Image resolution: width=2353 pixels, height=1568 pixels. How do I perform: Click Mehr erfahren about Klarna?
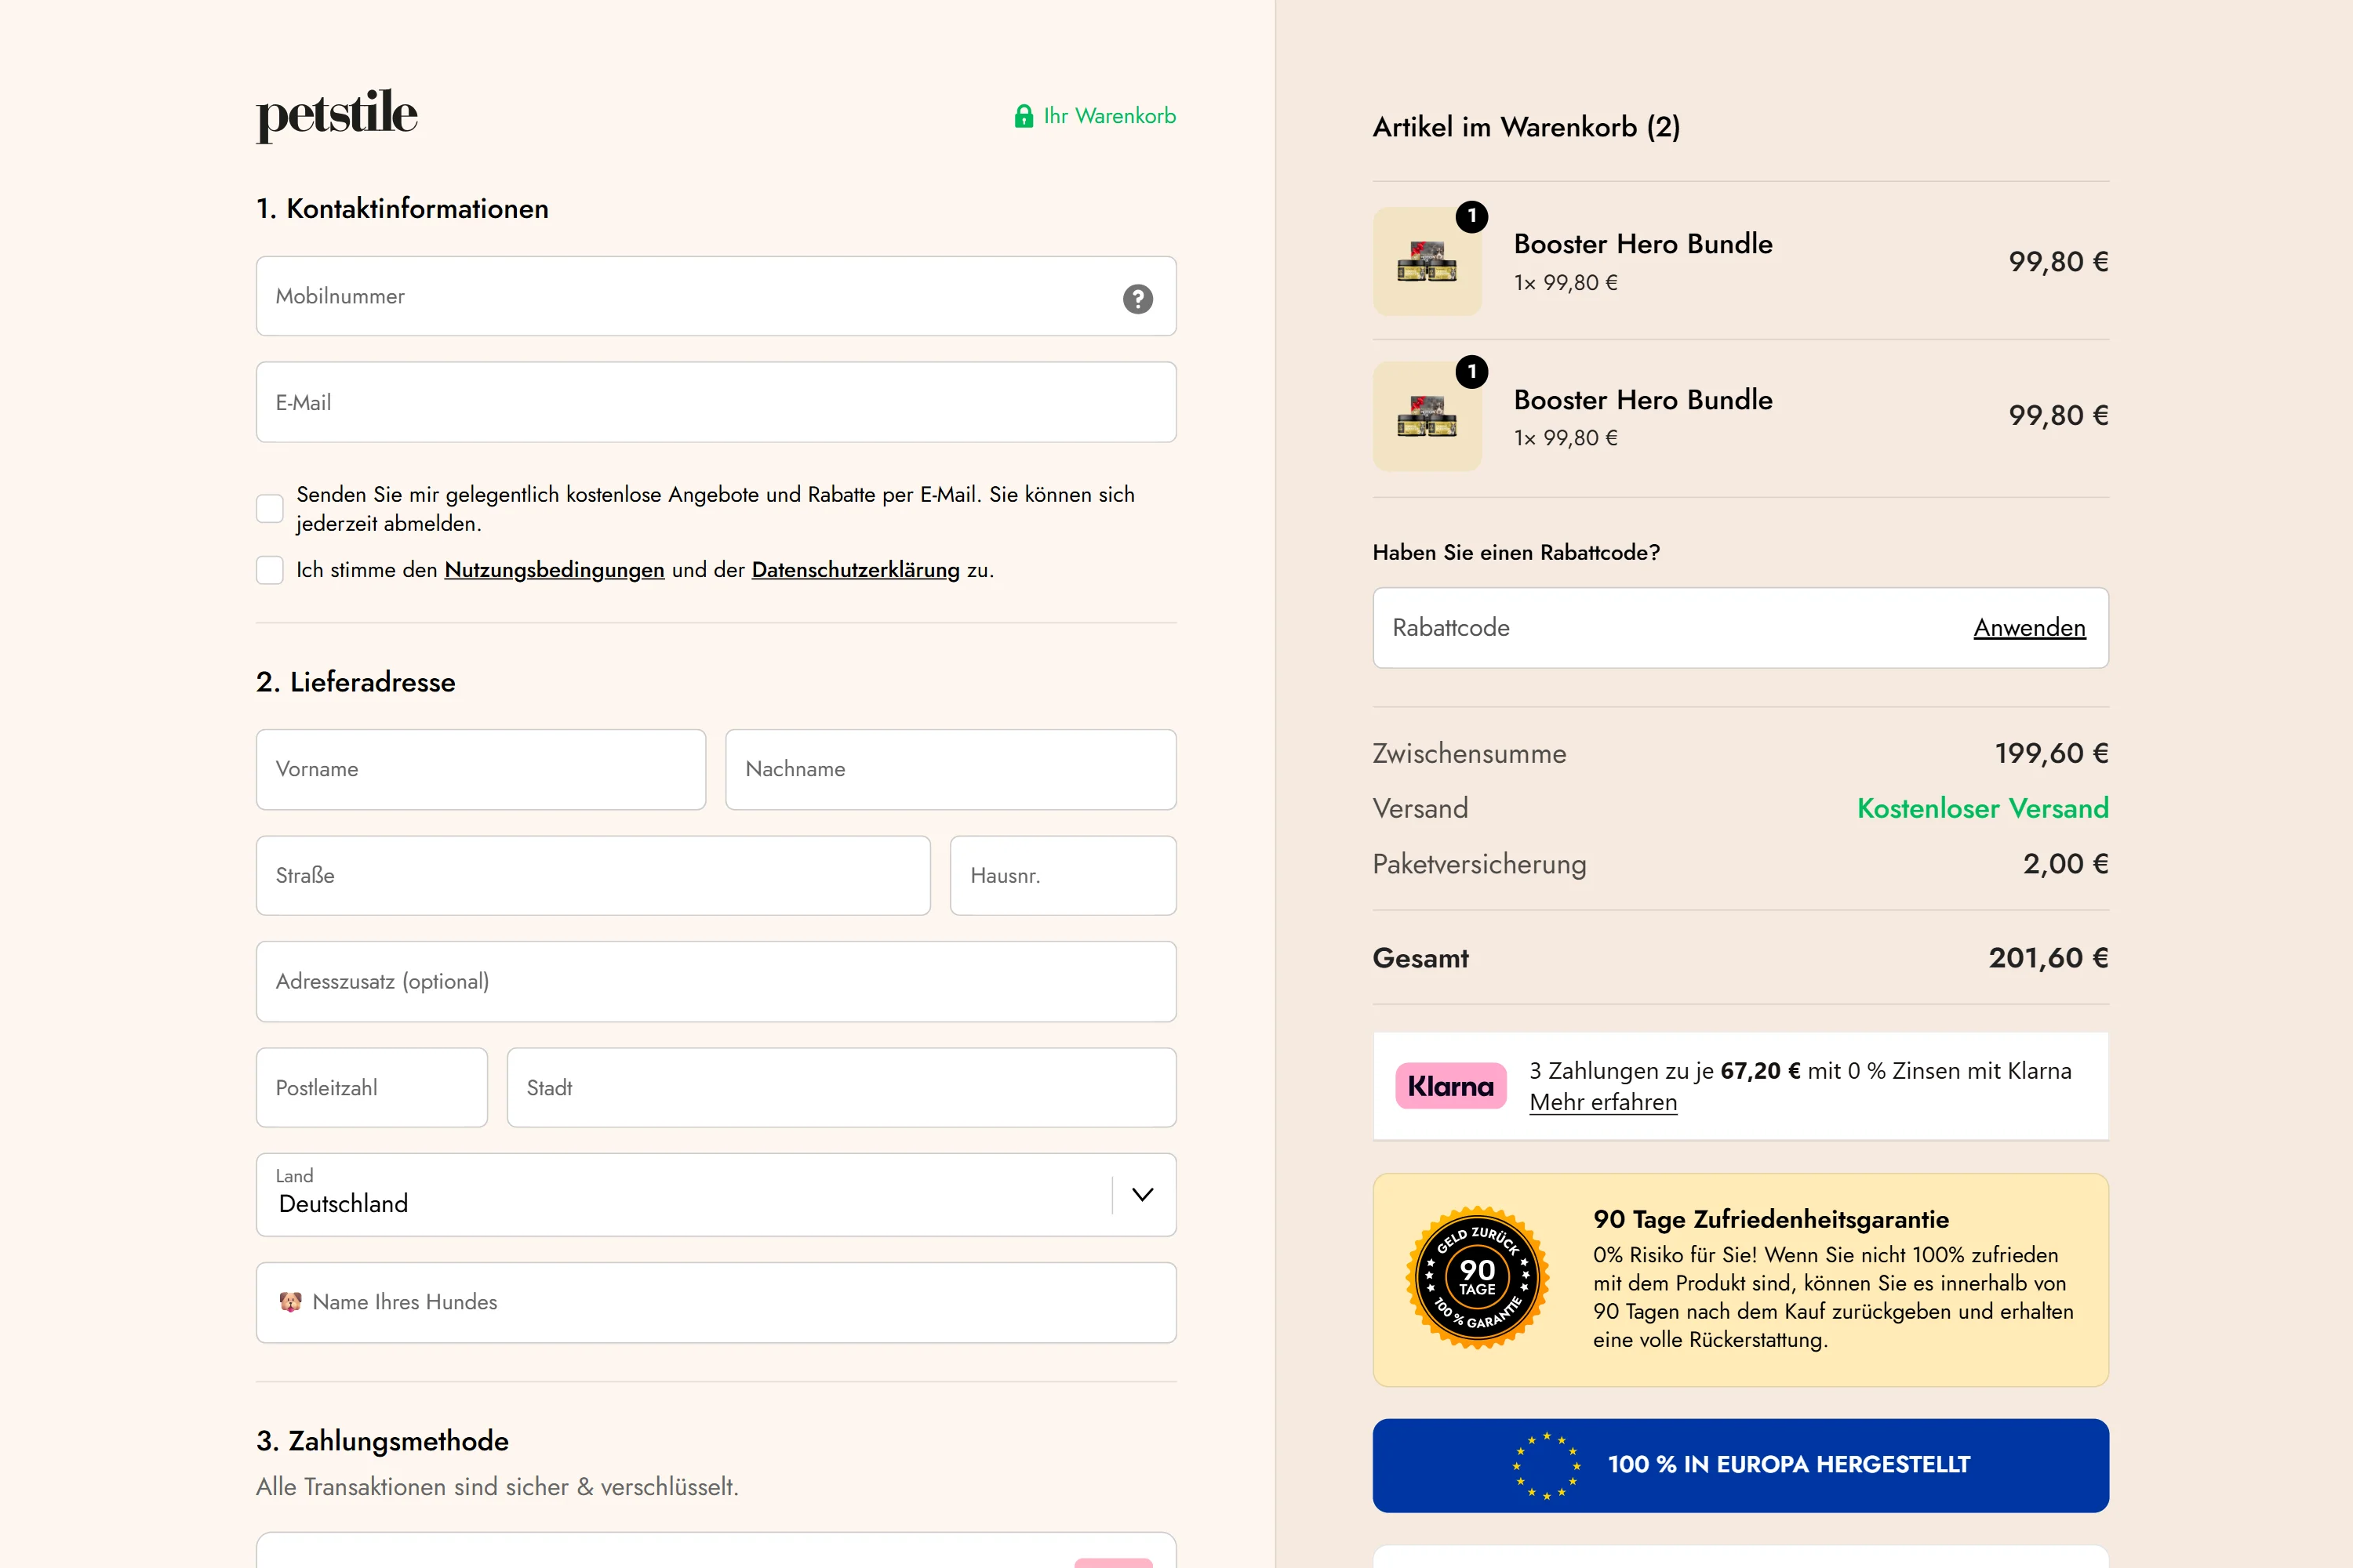coord(1602,1102)
